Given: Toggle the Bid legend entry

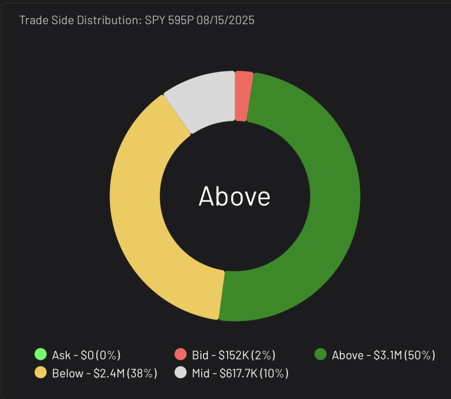Looking at the screenshot, I should [x=225, y=355].
